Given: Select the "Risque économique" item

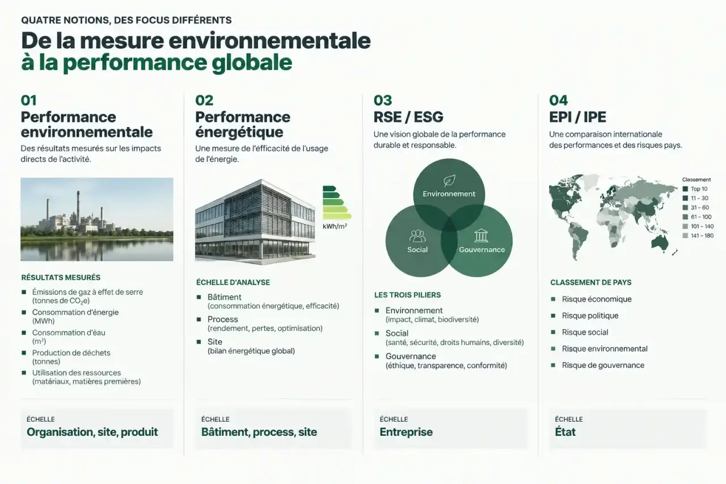Looking at the screenshot, I should [x=597, y=299].
